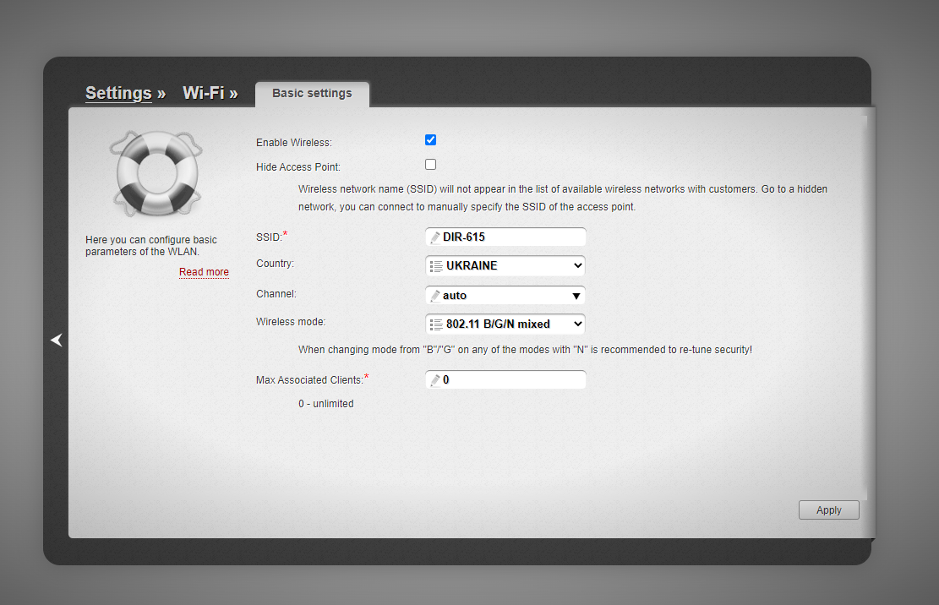Click the lifebuoy help illustration

156,172
